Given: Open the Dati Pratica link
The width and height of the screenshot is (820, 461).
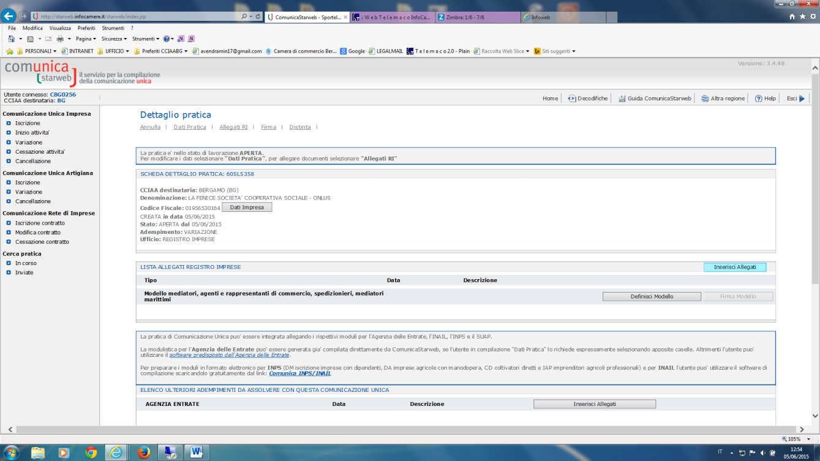Looking at the screenshot, I should tap(190, 127).
